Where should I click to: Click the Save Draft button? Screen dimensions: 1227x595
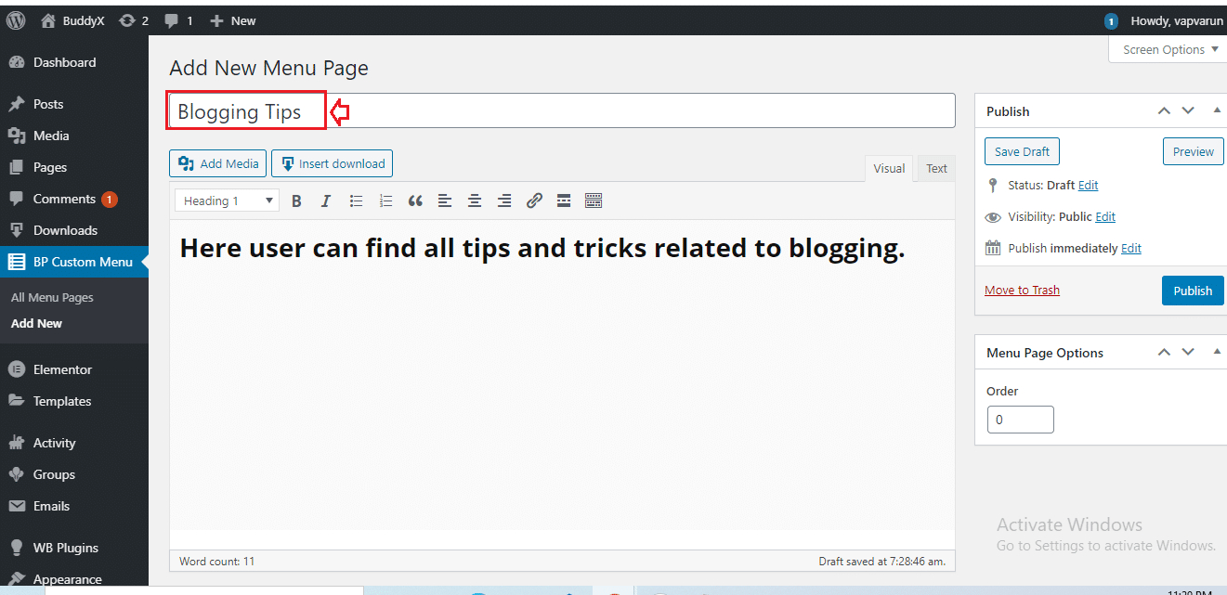tap(1022, 152)
